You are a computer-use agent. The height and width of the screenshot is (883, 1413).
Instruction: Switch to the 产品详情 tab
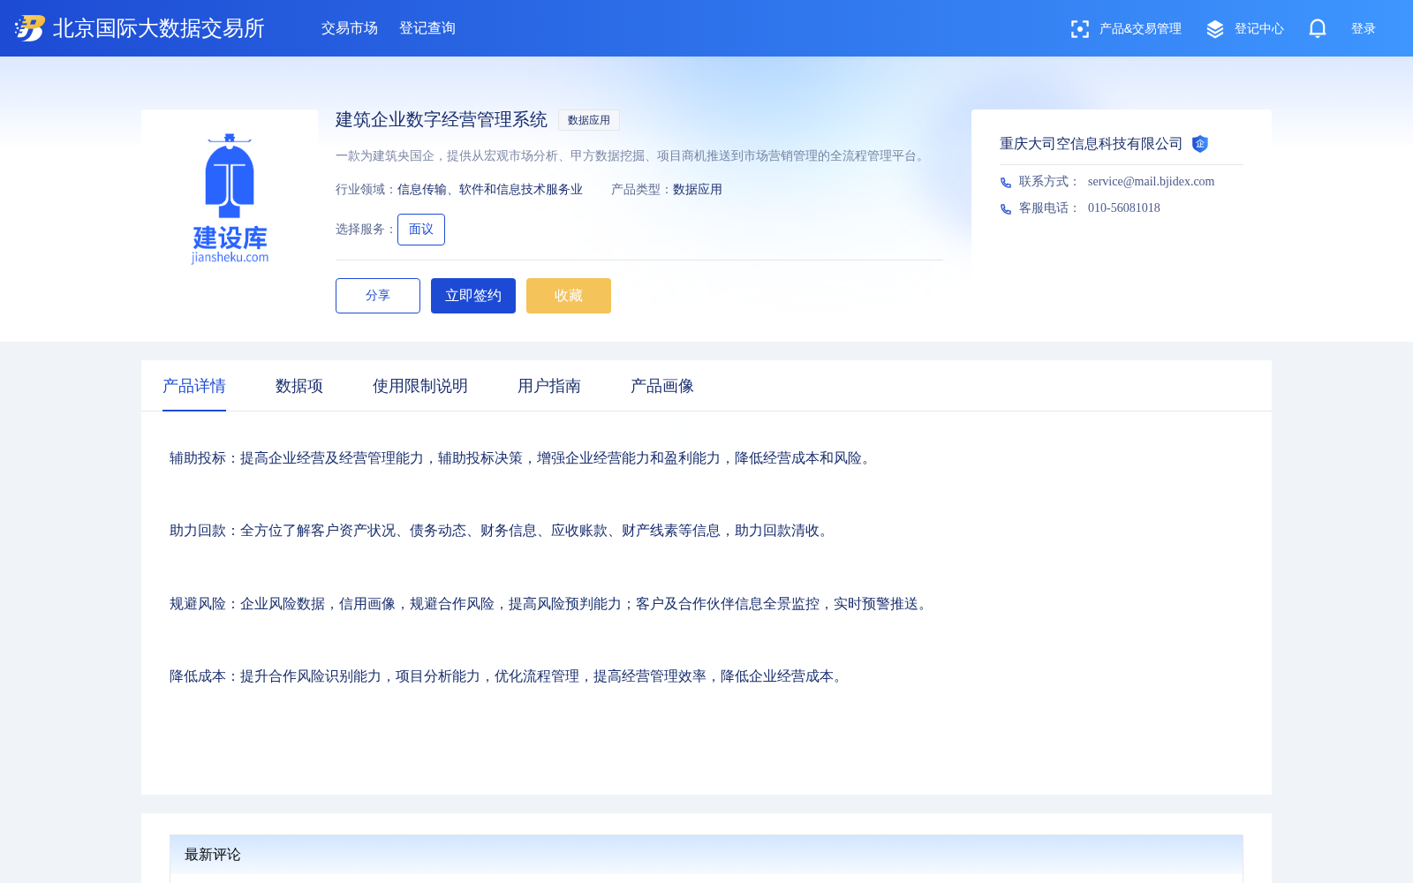pos(194,386)
